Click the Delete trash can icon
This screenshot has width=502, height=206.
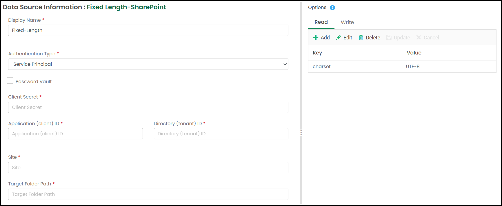click(361, 38)
